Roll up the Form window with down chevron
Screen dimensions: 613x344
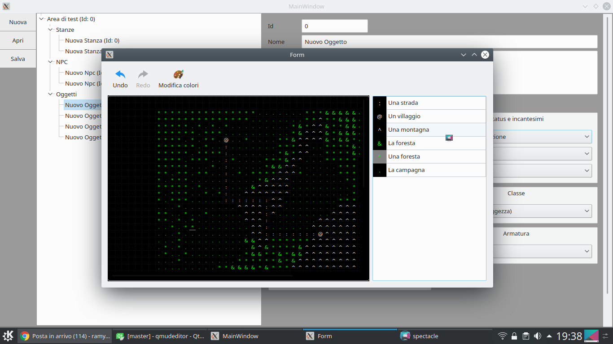coord(464,55)
